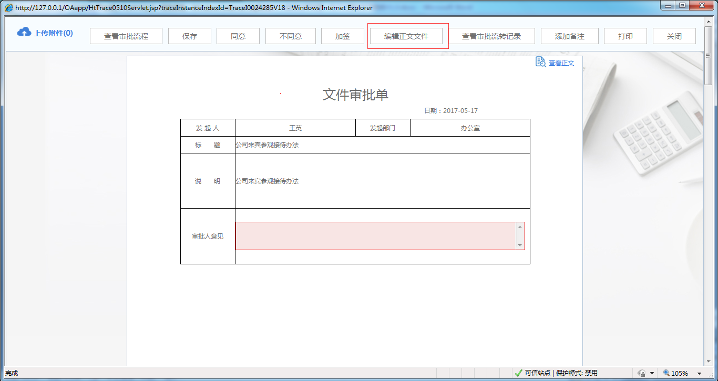Screen dimensions: 718x381
Task: Click the privacy lock icon in status bar
Action: [641, 373]
